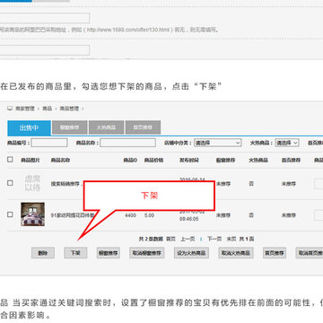Open the bedding product thumbnail image
Image resolution: width=323 pixels, height=323 pixels.
click(x=33, y=214)
